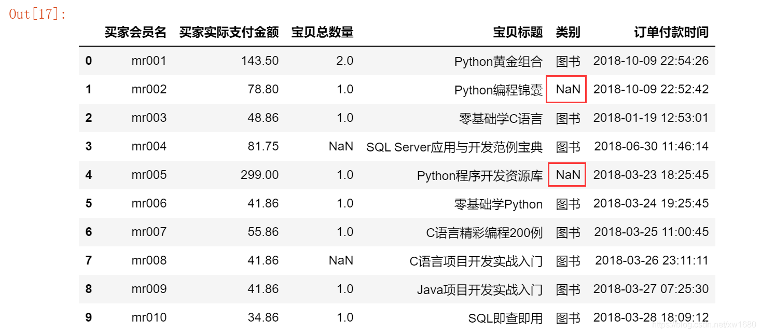Click the 宝贝标题 column header
The height and width of the screenshot is (334, 761).
[518, 32]
